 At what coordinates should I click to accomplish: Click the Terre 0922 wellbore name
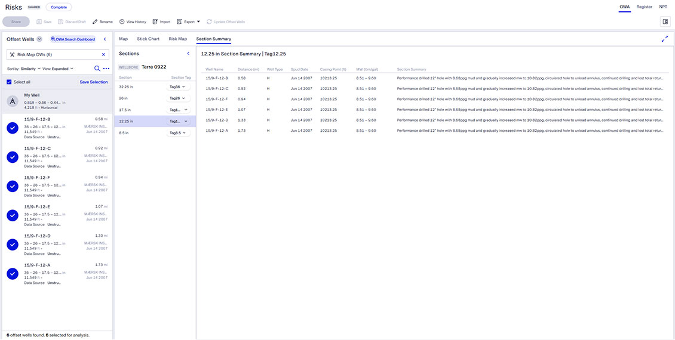(x=154, y=67)
